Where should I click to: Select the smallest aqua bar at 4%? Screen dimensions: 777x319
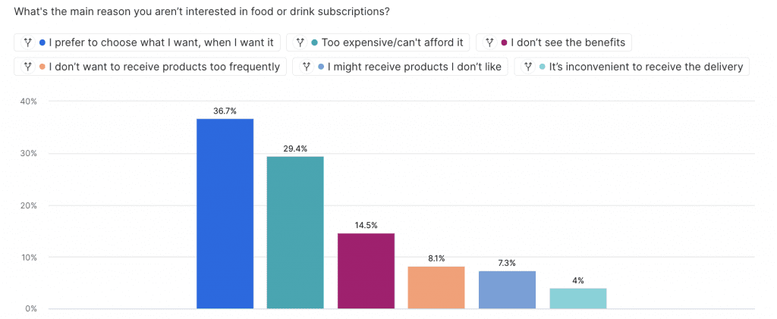pos(577,299)
